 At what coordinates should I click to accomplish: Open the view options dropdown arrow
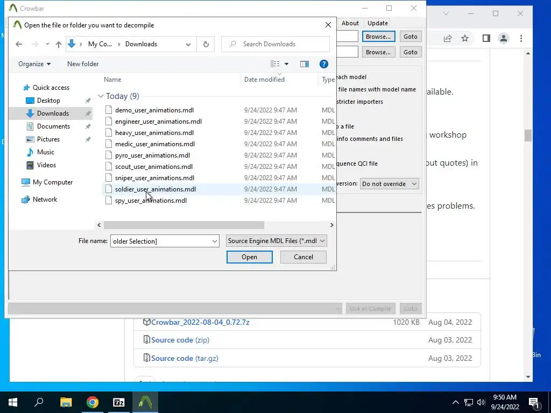click(286, 64)
